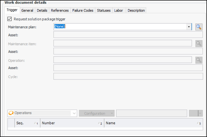Click the Work document details heading
Viewport: 207px width, 137px height.
26,3
